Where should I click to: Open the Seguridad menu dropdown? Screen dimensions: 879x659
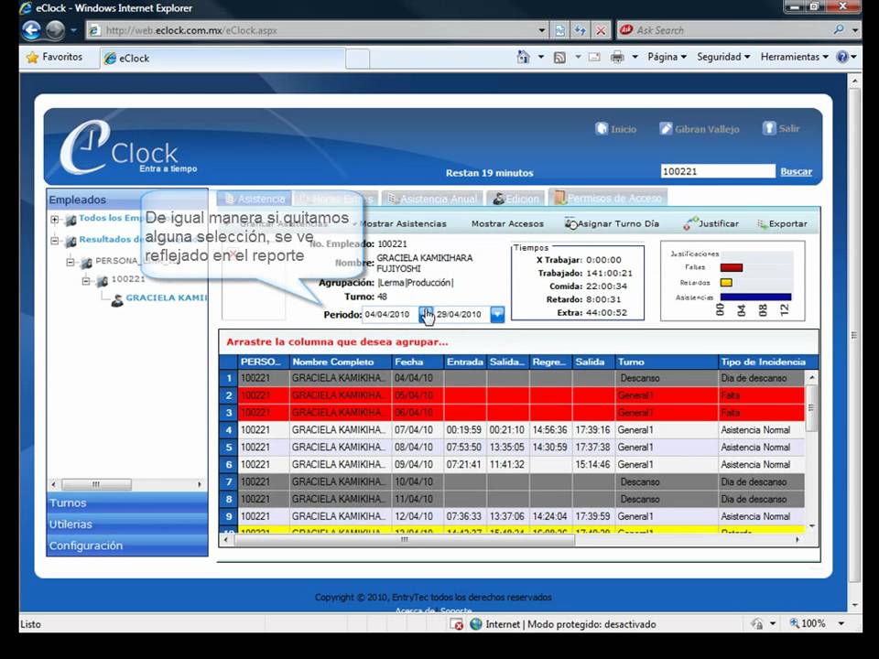(x=723, y=57)
